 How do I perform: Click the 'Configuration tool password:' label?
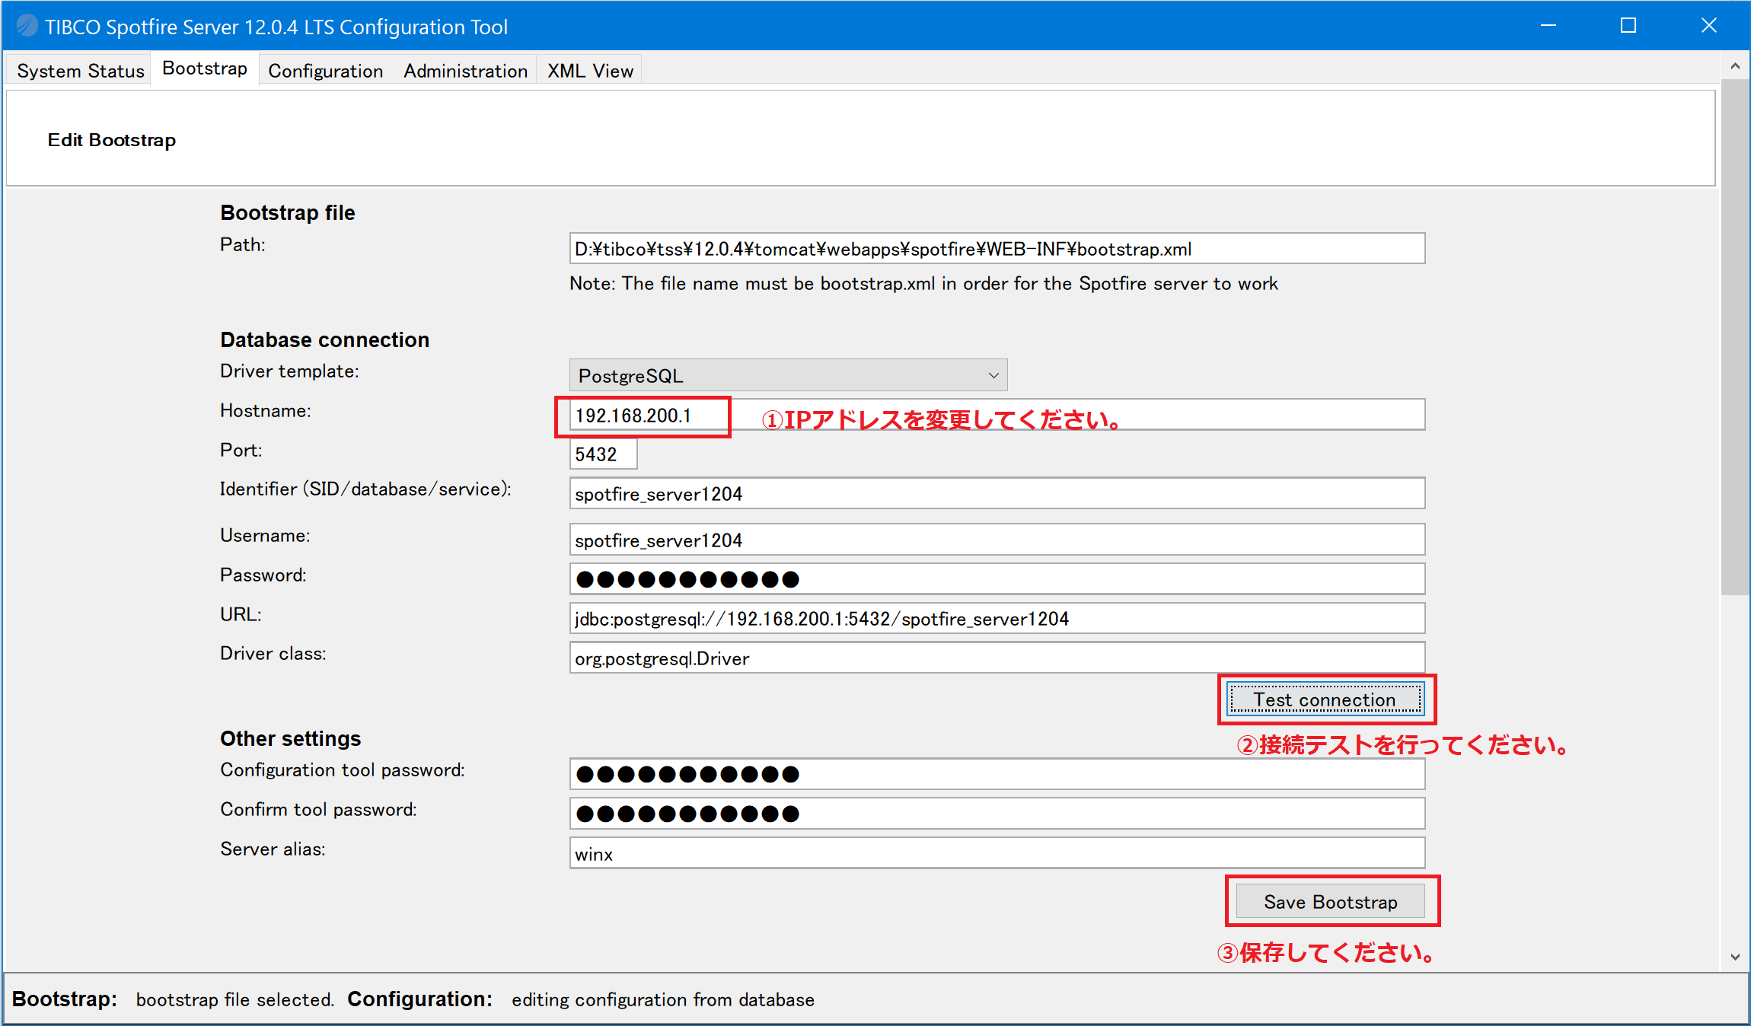click(x=343, y=770)
